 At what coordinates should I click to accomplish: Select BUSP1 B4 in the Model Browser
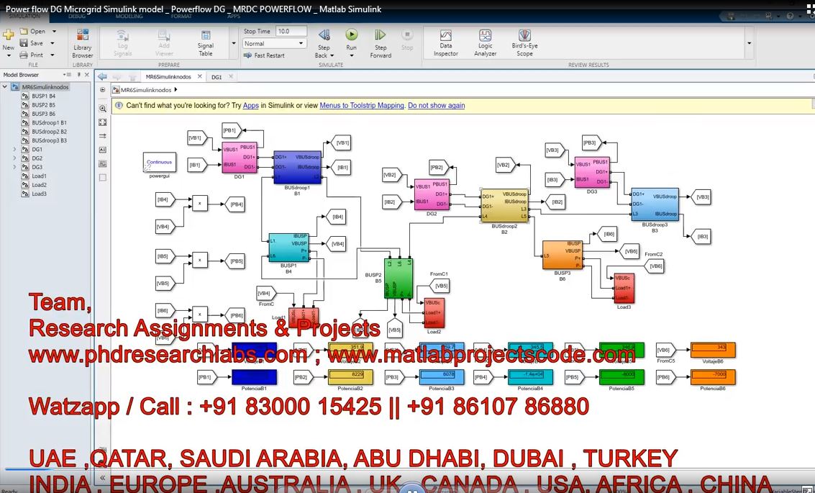click(43, 96)
